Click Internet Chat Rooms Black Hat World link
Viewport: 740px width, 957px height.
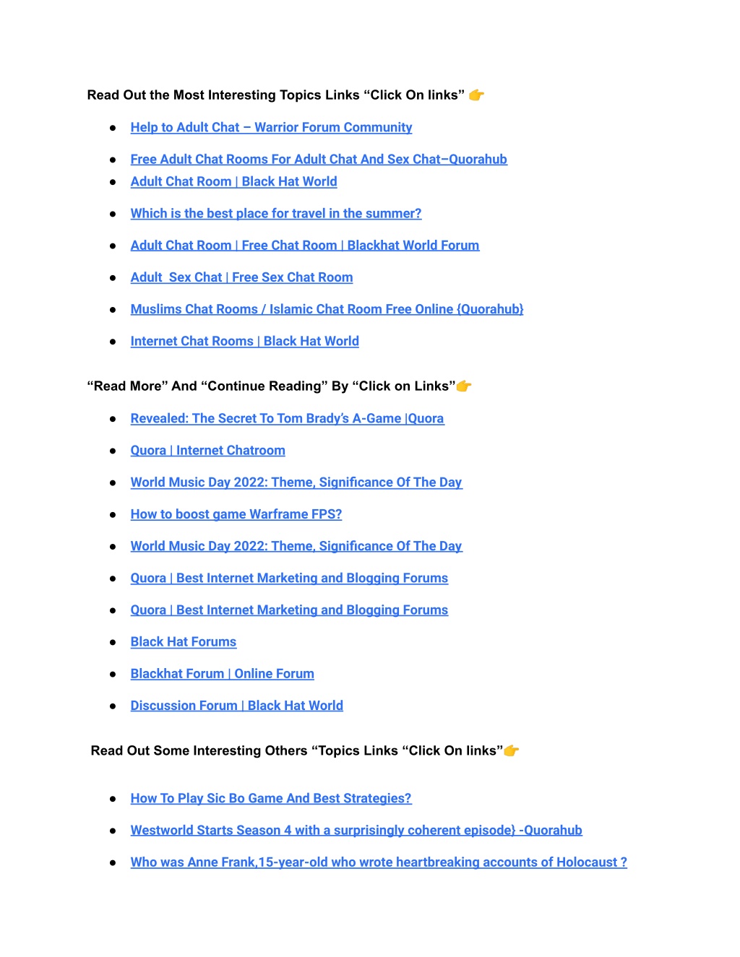pyautogui.click(x=244, y=342)
